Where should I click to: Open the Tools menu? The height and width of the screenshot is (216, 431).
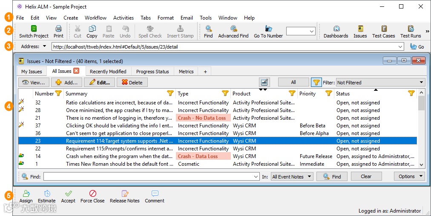206,18
